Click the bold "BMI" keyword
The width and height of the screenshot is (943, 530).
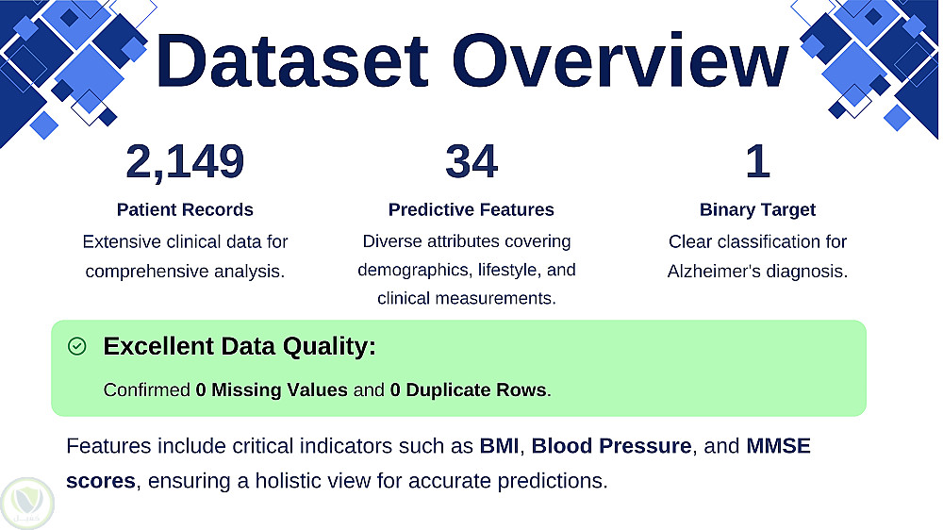tap(500, 446)
